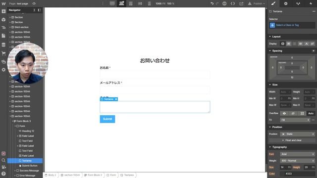The width and height of the screenshot is (317, 178).
Task: Collapse Form Block 3 in Navigator
Action: click(x=12, y=121)
